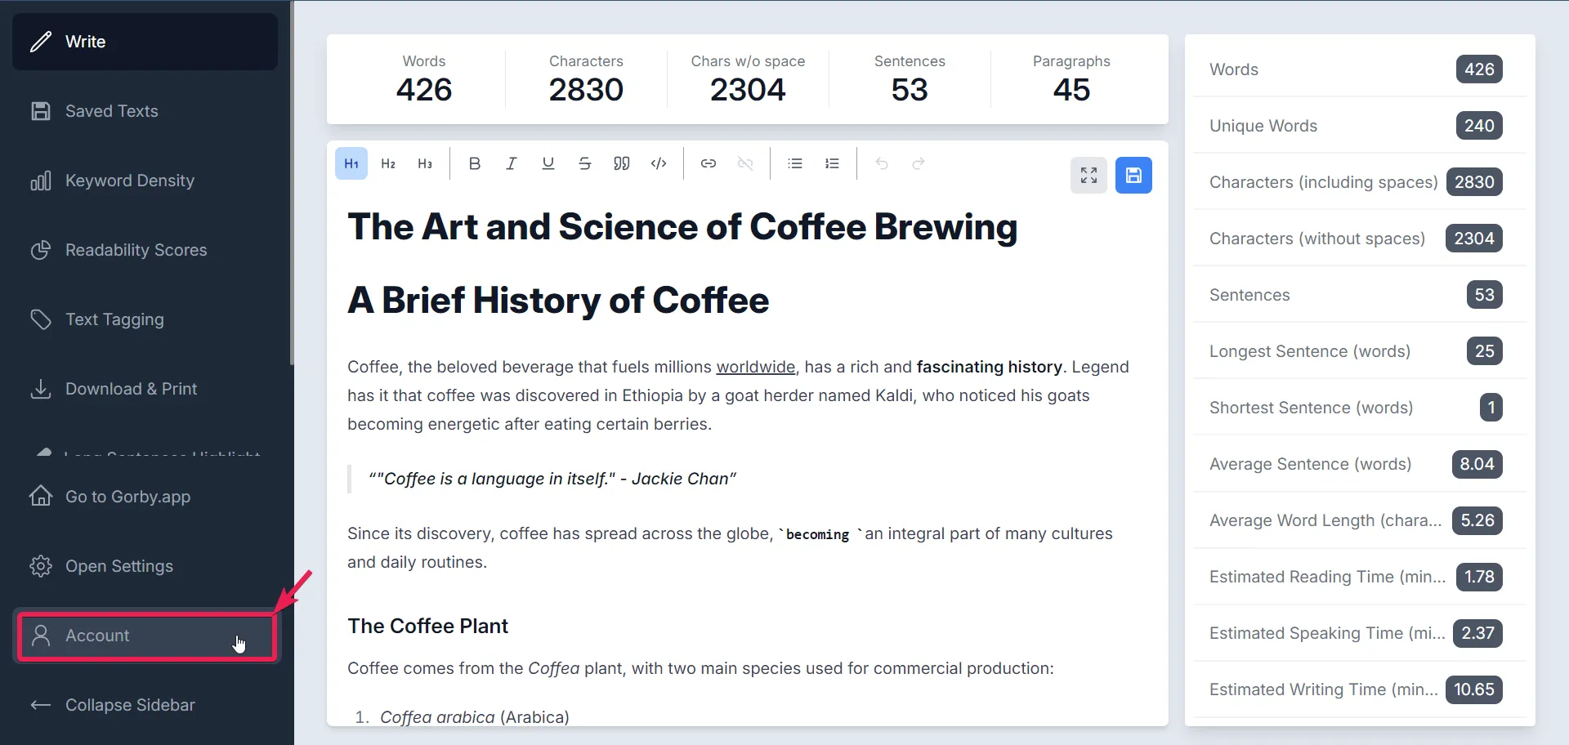
Task: Create a numbered list
Action: click(832, 163)
